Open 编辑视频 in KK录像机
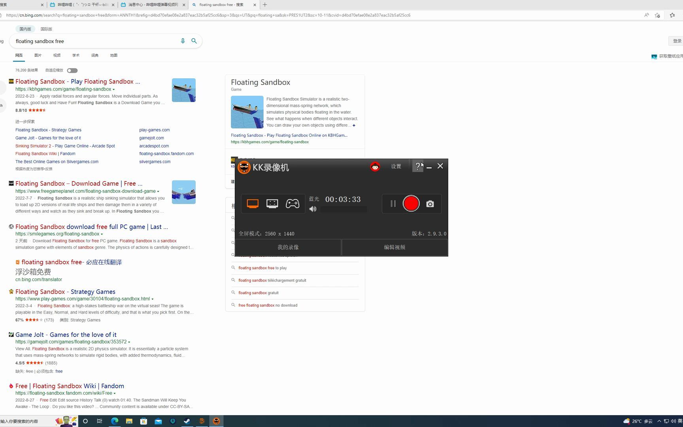This screenshot has height=427, width=683. 394,248
